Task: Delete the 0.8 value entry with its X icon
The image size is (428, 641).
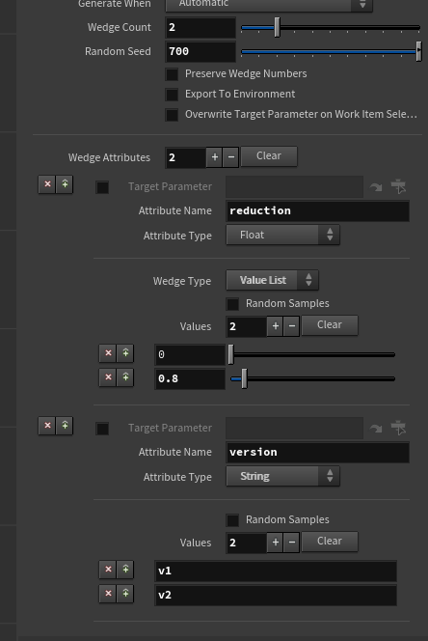Action: coord(108,377)
